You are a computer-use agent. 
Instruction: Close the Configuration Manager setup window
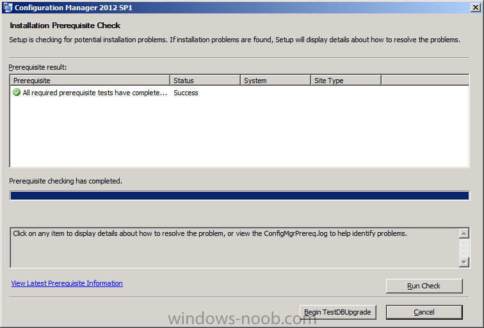(475, 8)
